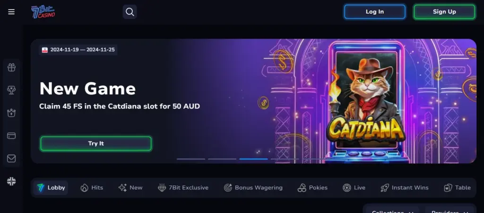Click the Catdiana slot machine image
The width and height of the screenshot is (484, 213).
click(366, 101)
